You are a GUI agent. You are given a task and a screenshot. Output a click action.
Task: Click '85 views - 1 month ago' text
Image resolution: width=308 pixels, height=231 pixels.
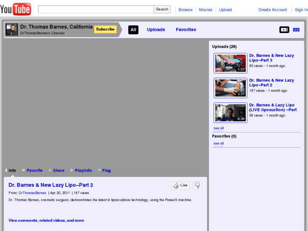click(267, 66)
